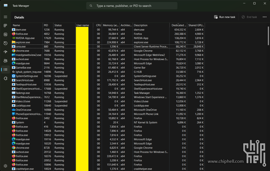
Task: Click 'Suspended' status of SystemSettings.exe
Action: tap(61, 76)
